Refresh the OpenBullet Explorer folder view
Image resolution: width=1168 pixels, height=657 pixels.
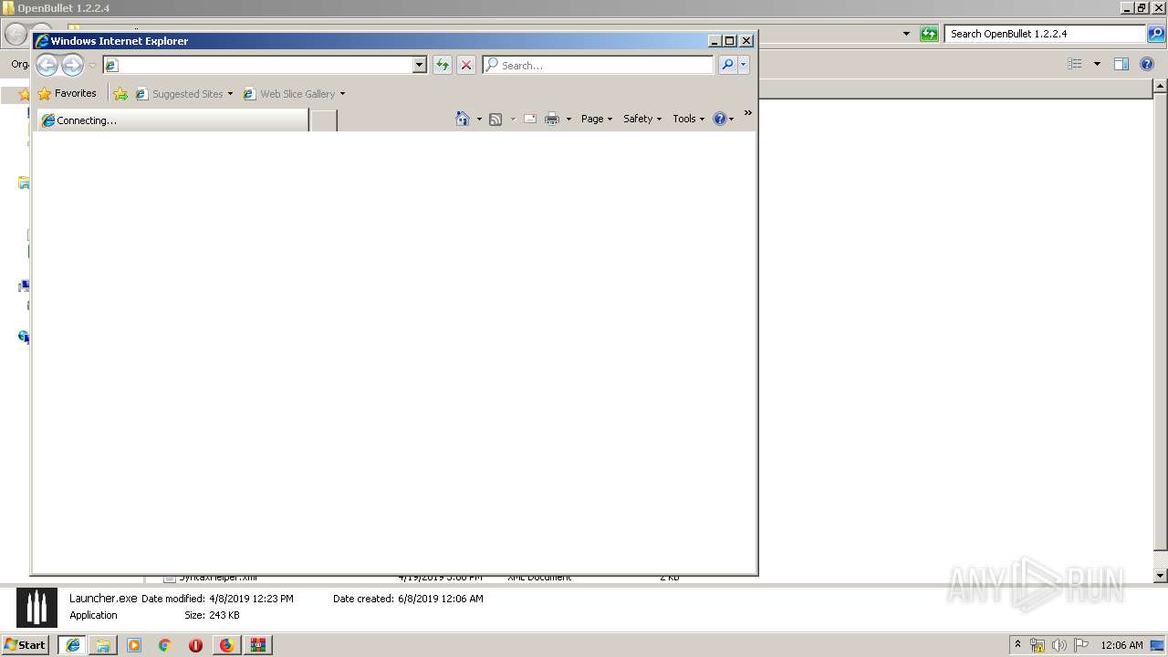click(x=929, y=34)
